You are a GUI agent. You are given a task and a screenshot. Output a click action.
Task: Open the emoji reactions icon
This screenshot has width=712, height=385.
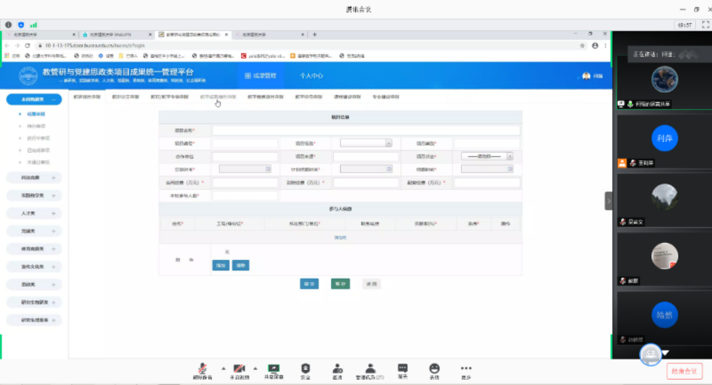[x=434, y=369]
